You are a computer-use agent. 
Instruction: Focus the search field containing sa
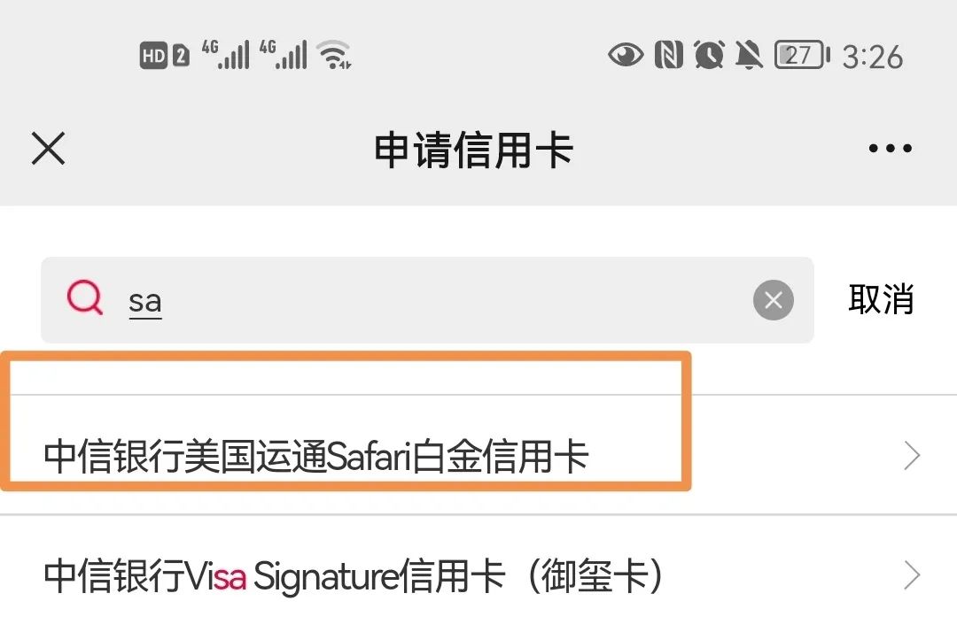click(427, 300)
